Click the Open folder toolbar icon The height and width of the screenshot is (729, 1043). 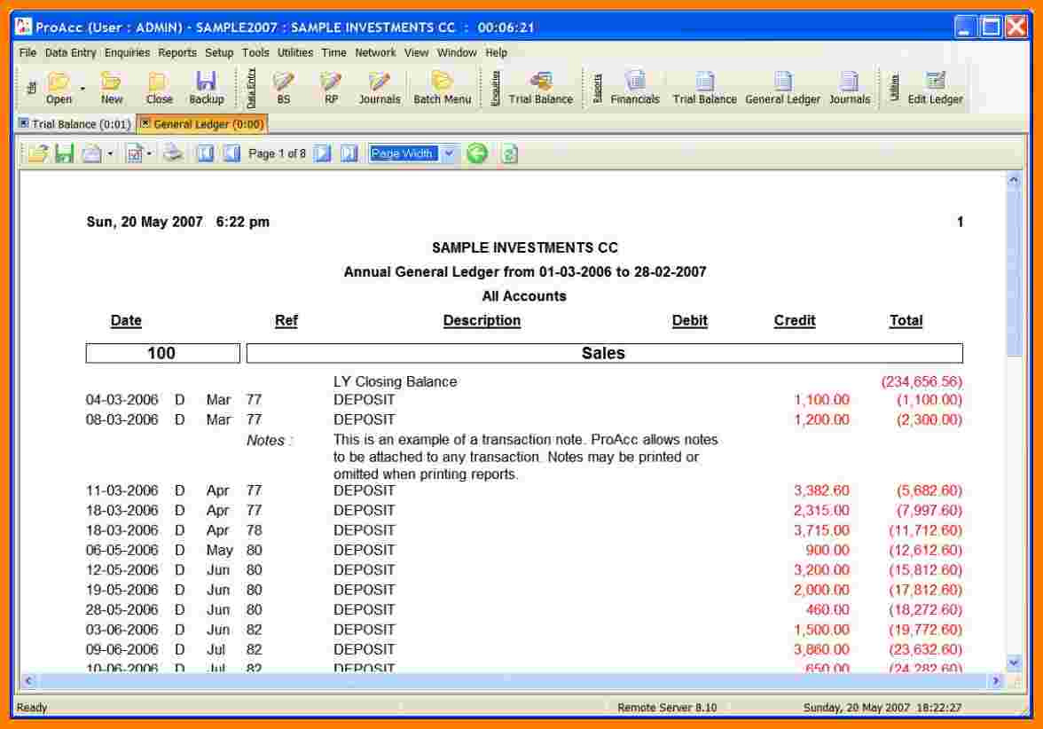[x=59, y=88]
